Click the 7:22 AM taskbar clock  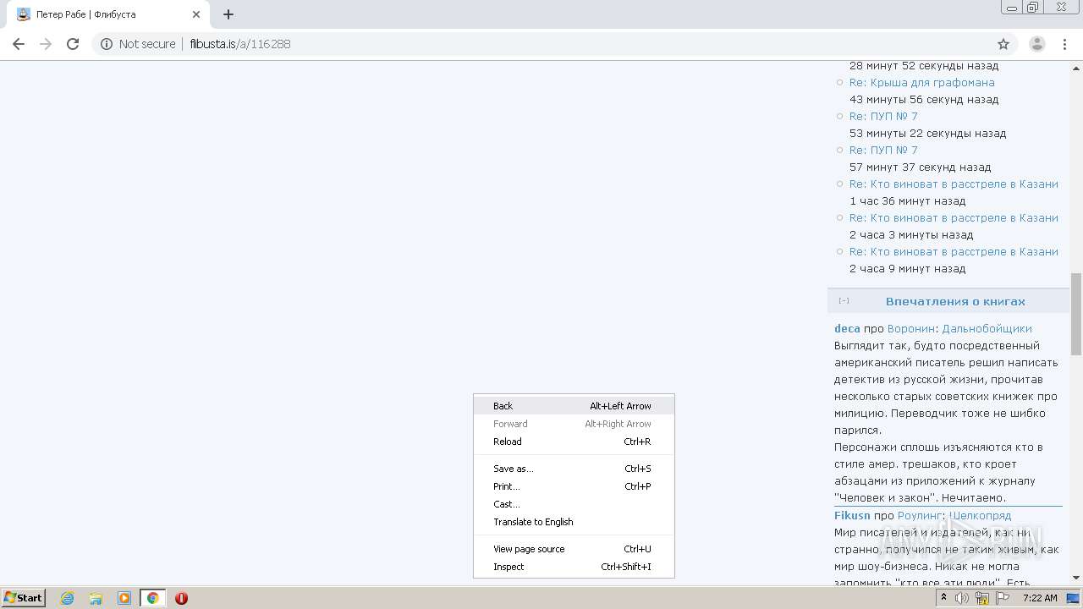(1040, 598)
